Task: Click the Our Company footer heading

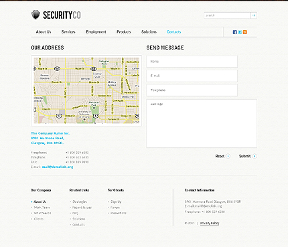Action: [41, 190]
